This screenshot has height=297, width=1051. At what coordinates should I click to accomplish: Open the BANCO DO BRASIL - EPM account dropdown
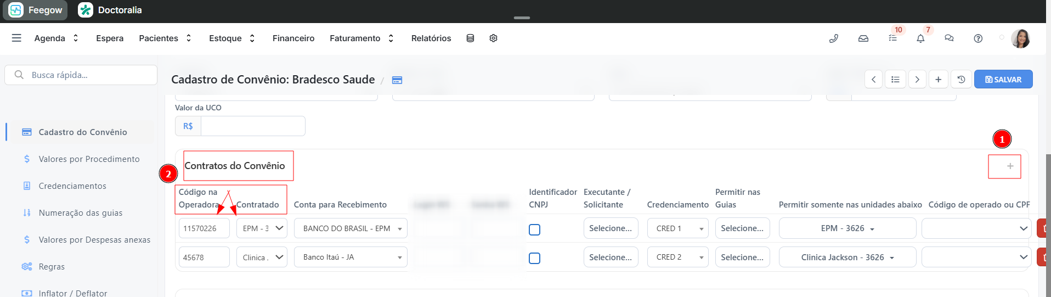351,228
